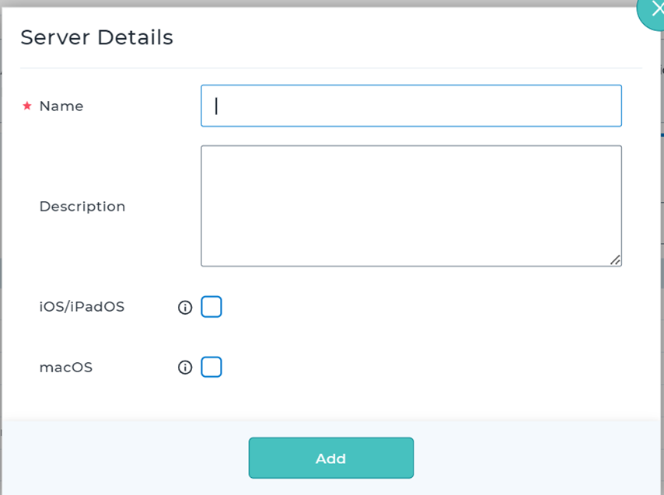This screenshot has width=664, height=495.
Task: Click the Name field label
Action: point(61,106)
